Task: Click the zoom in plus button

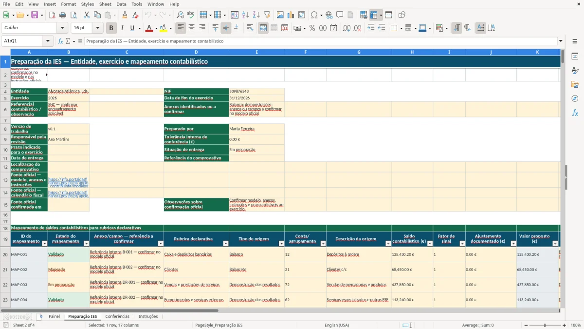Action: 565,325
